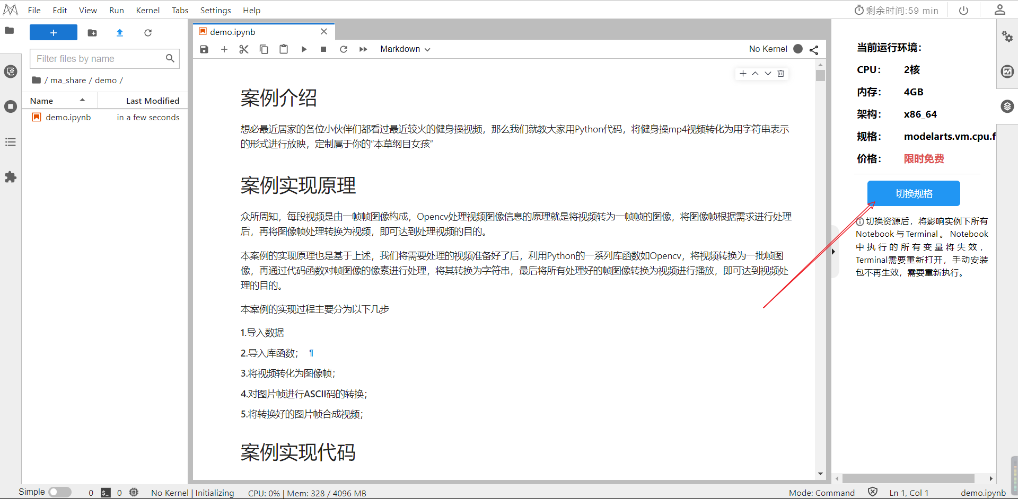This screenshot has height=499, width=1018.
Task: Upload files with the upload icon
Action: tap(120, 33)
